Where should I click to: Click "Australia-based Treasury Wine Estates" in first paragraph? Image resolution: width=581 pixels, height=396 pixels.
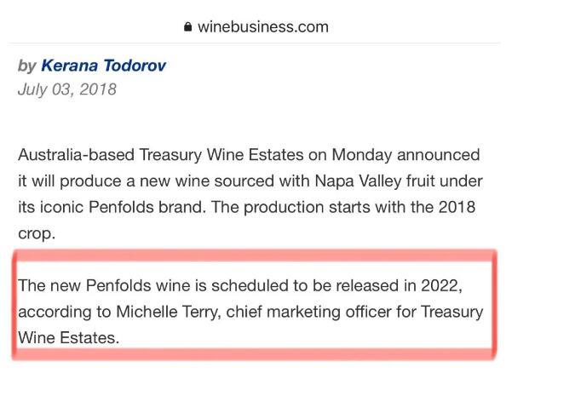click(x=161, y=155)
